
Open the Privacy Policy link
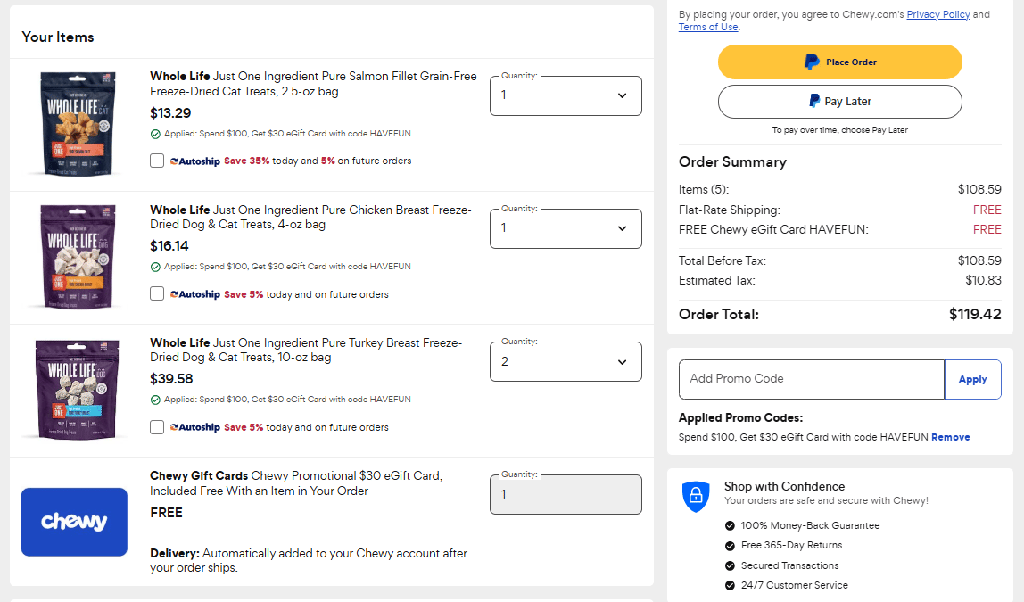point(938,14)
